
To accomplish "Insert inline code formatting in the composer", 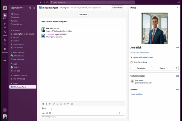I will point(68,104).
